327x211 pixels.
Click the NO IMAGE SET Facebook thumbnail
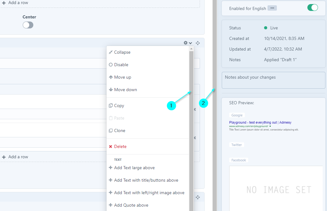click(276, 189)
